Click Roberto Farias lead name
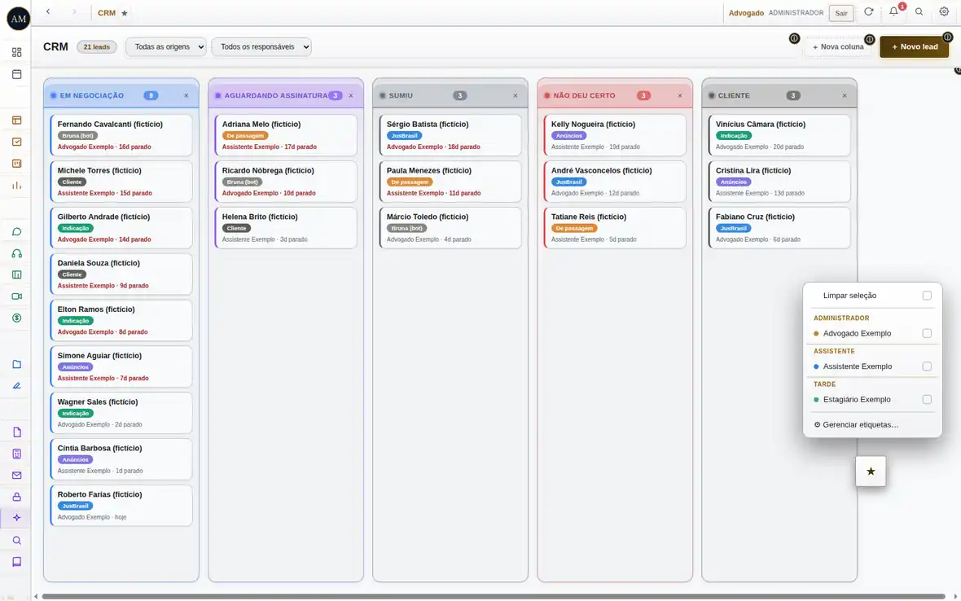This screenshot has width=961, height=601. (x=100, y=494)
